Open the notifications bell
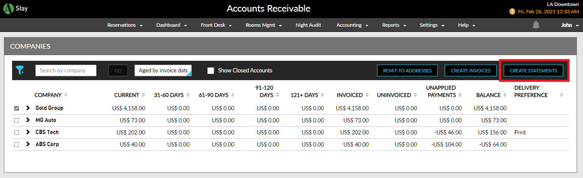 [536, 25]
